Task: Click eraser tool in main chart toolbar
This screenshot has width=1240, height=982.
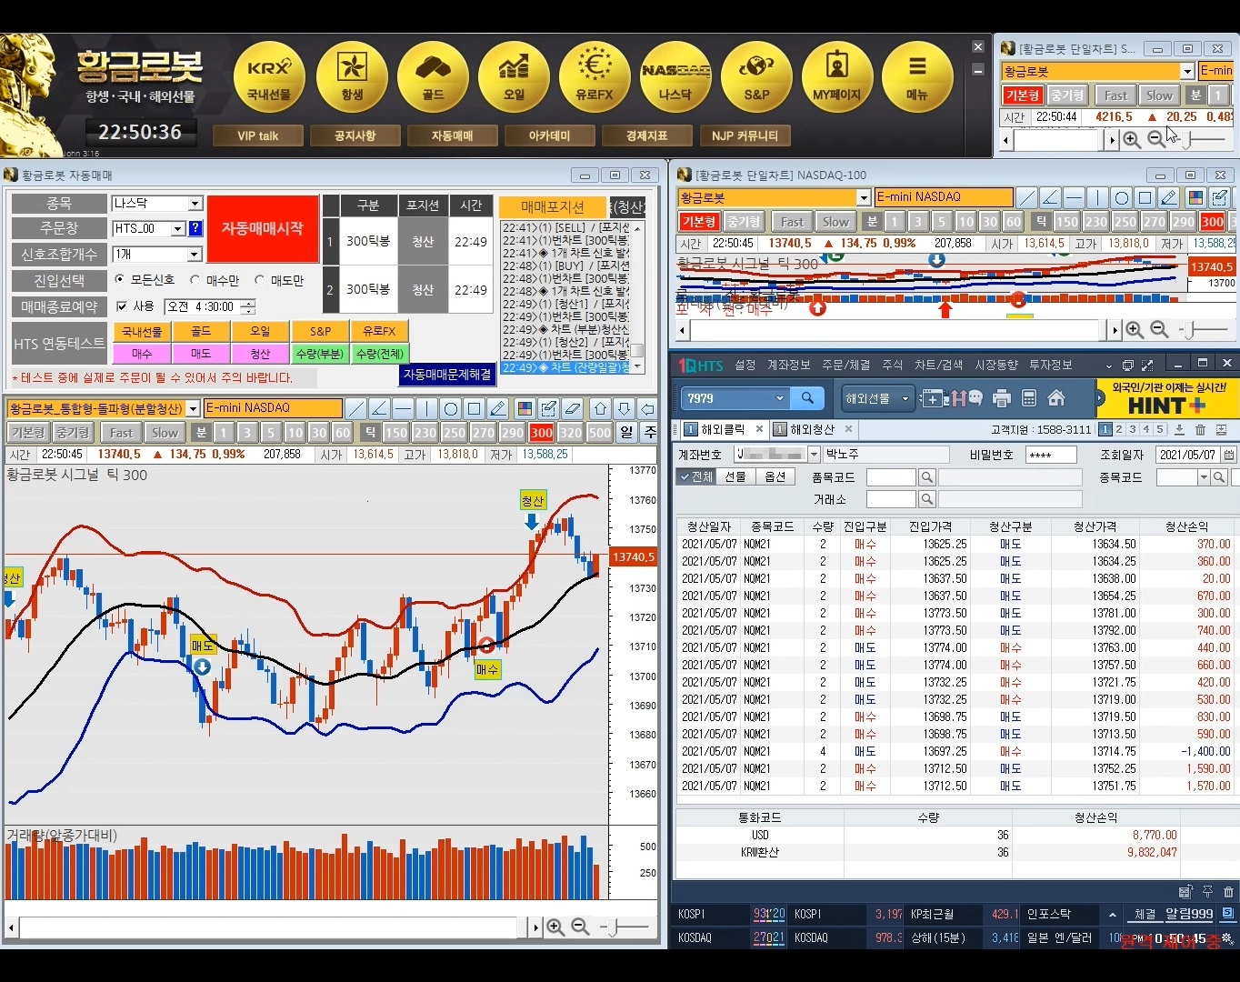Action: (572, 408)
